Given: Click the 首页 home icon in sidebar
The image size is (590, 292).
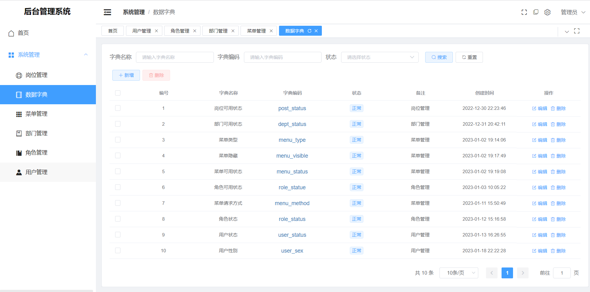Looking at the screenshot, I should pyautogui.click(x=11, y=33).
